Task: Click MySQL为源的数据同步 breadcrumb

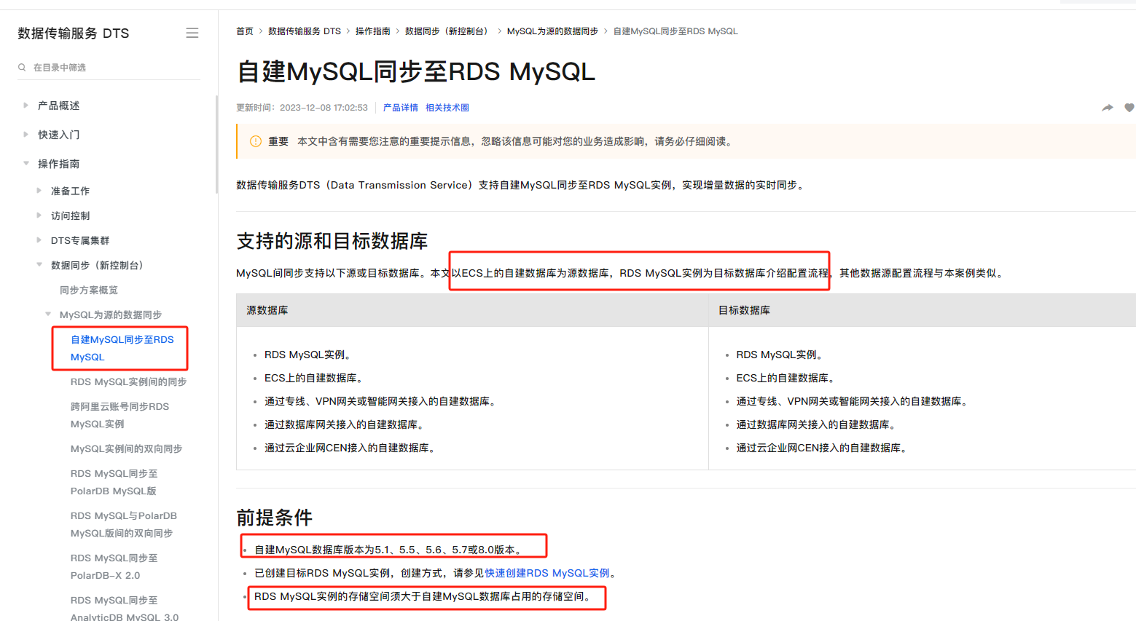Action: (552, 31)
